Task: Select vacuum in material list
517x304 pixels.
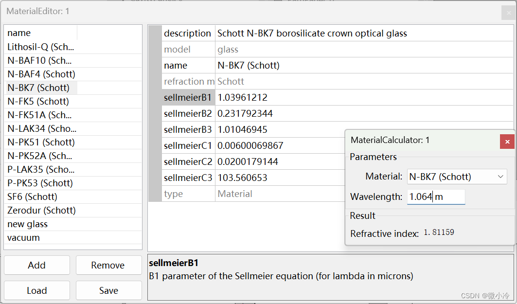Action: pyautogui.click(x=23, y=237)
